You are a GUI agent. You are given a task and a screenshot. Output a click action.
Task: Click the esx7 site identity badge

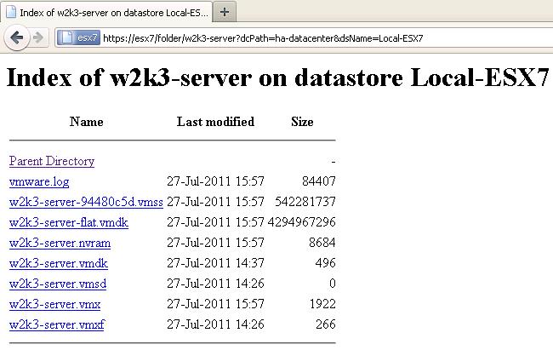tap(78, 37)
